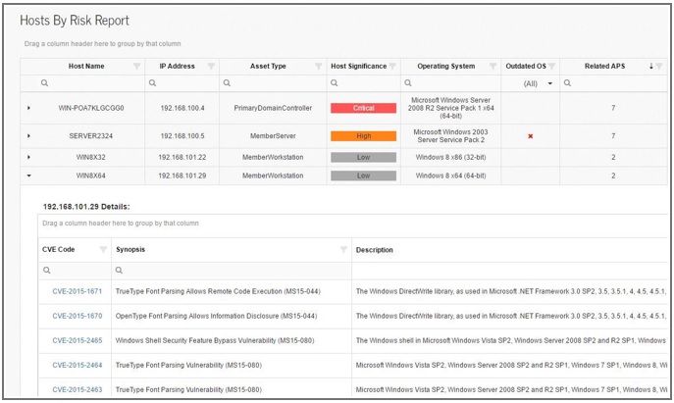Open the CVE-2015-2465 link
The width and height of the screenshot is (674, 403).
[78, 340]
